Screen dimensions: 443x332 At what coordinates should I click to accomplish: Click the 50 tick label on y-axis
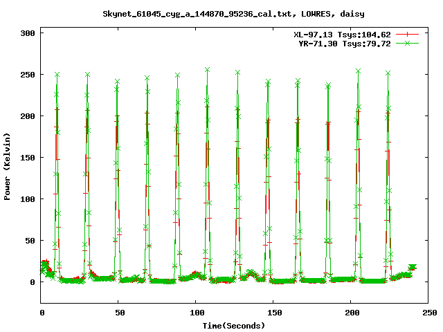click(x=30, y=241)
